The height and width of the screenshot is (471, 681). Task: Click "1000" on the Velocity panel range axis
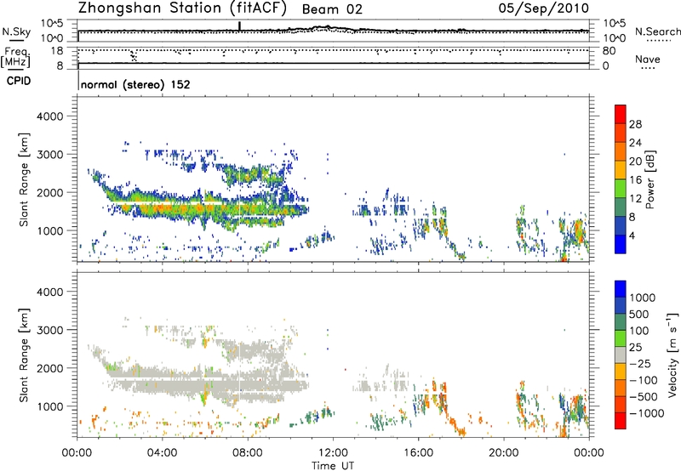pos(50,406)
